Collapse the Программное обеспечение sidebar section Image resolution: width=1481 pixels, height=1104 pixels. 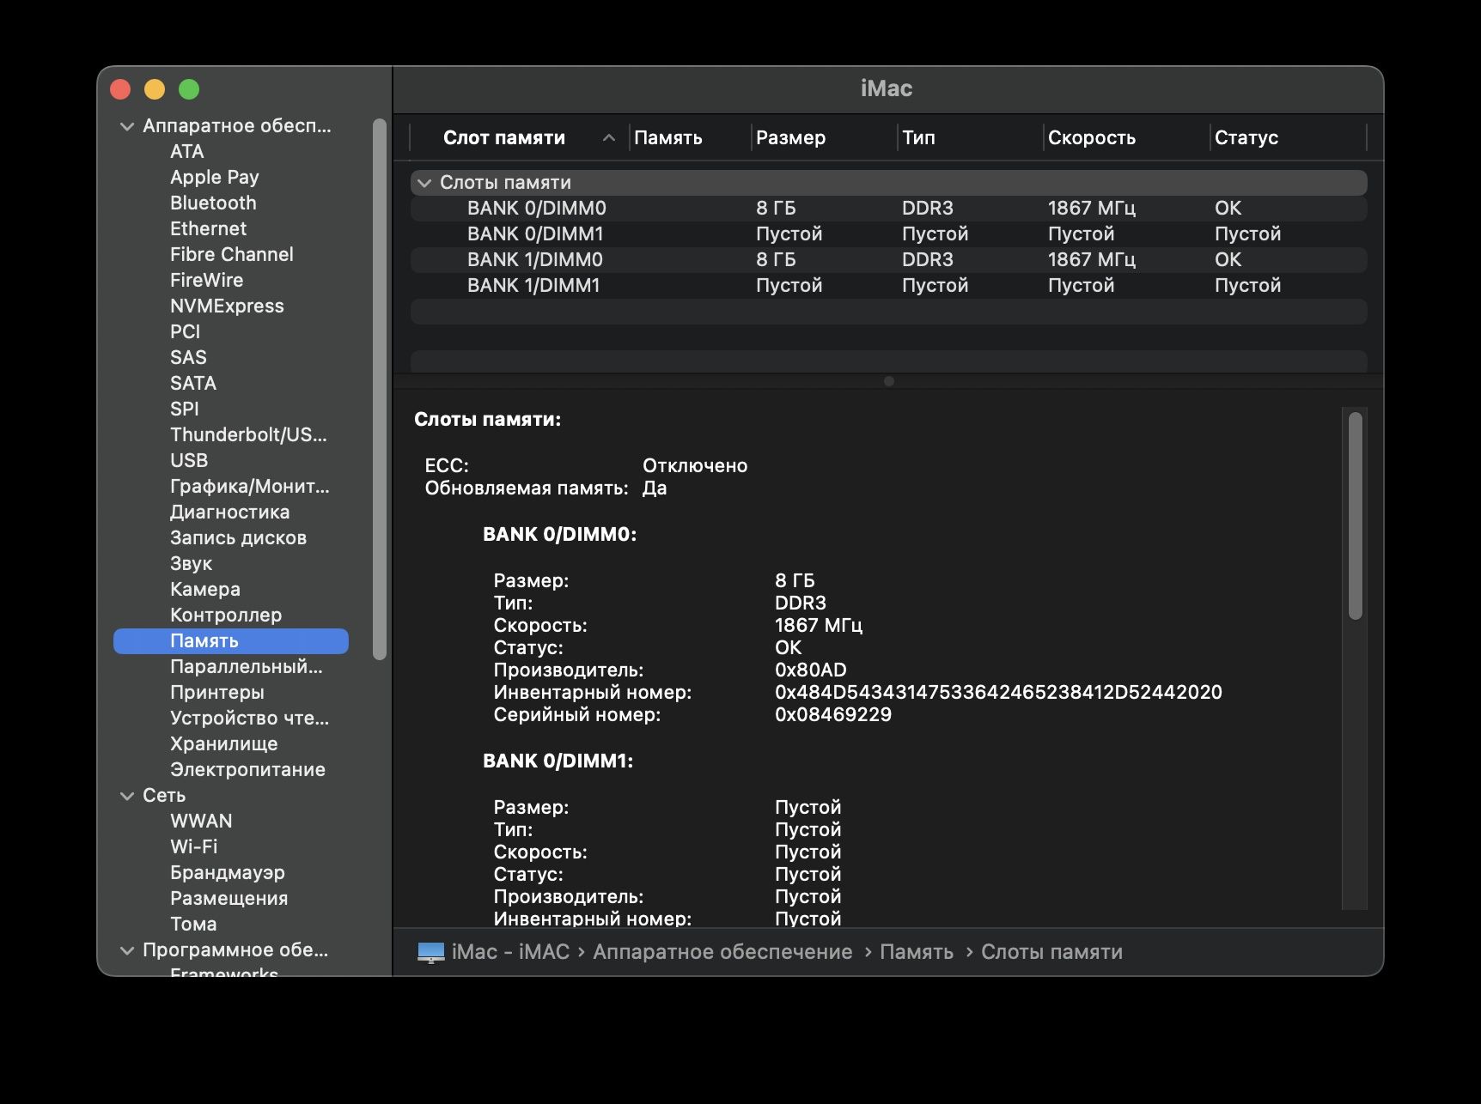127,950
